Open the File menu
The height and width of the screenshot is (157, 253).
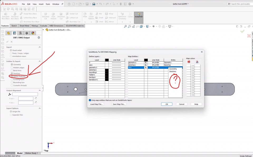[x=23, y=4]
